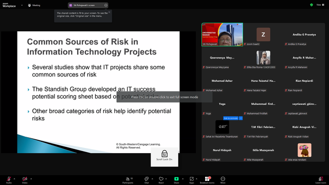Select Sehat Ari Rezelonta Tinambunan's avatar tile

222,127
